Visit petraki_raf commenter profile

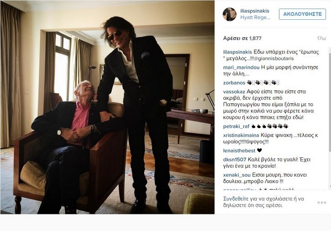pyautogui.click(x=236, y=126)
